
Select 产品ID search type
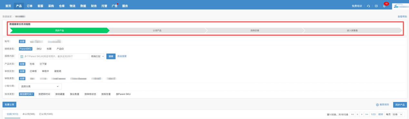tap(60, 49)
